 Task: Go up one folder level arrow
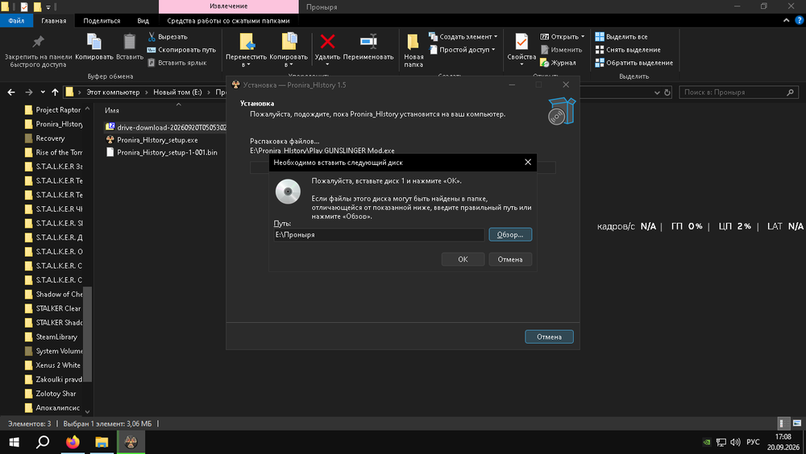coord(55,93)
